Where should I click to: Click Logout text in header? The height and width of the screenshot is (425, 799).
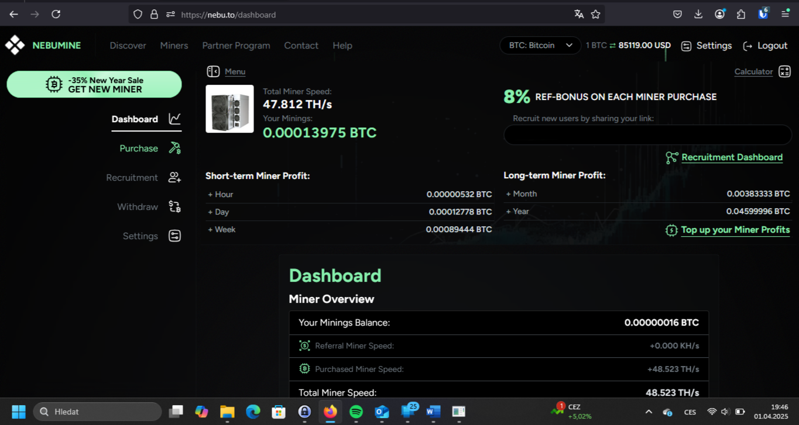(x=772, y=46)
